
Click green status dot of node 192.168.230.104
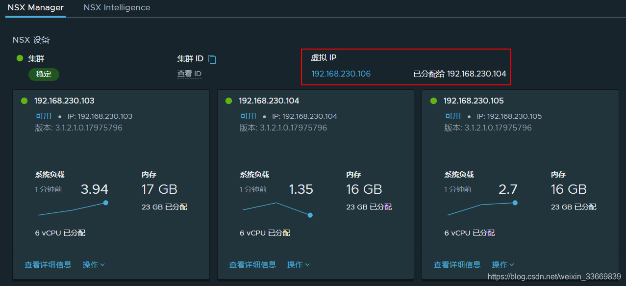(x=229, y=101)
